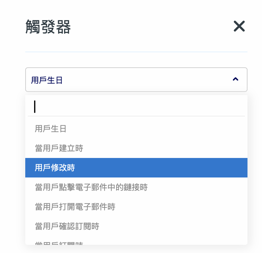Pick the email link clicked trigger option
This screenshot has height=253, width=262.
point(91,187)
